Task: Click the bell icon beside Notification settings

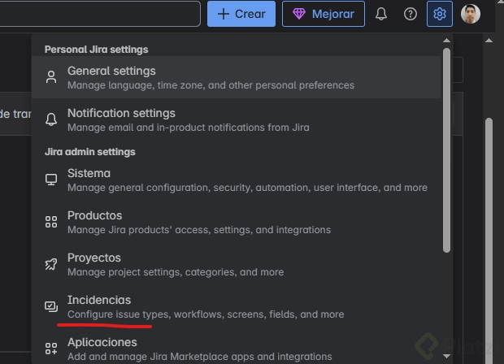Action: [x=51, y=119]
